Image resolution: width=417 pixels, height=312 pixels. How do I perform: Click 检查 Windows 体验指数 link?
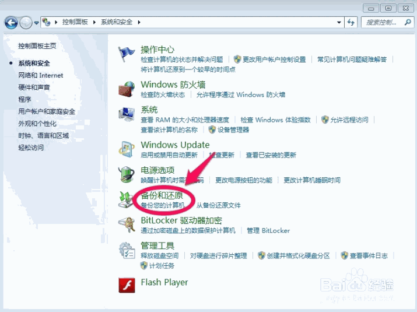point(275,120)
